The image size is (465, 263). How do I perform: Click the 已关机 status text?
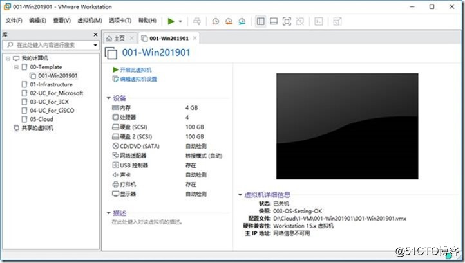[281, 204]
